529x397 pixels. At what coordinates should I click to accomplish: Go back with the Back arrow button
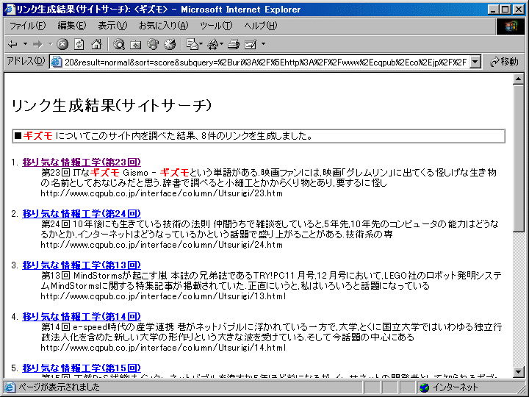pos(13,44)
